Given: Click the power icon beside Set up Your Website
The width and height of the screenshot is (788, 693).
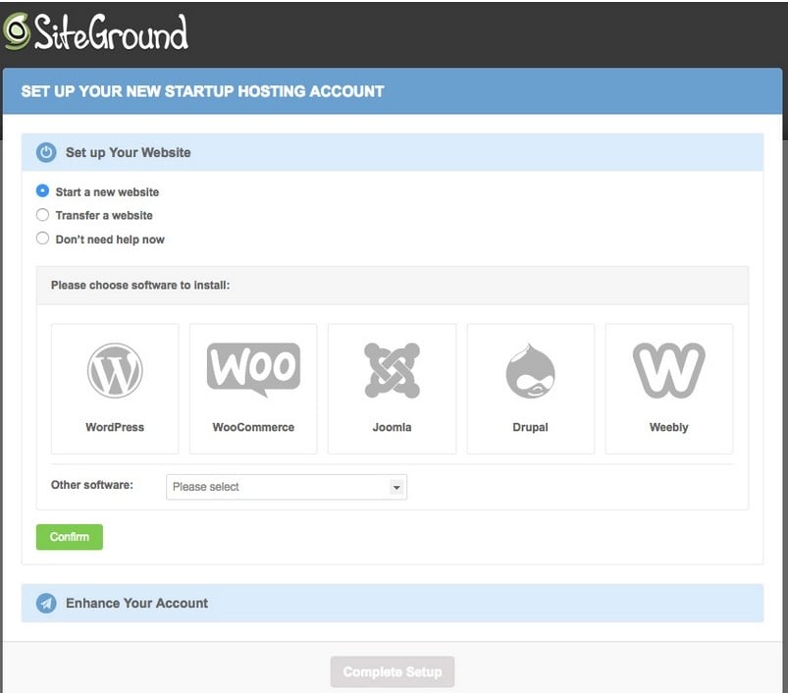Looking at the screenshot, I should click(x=46, y=152).
